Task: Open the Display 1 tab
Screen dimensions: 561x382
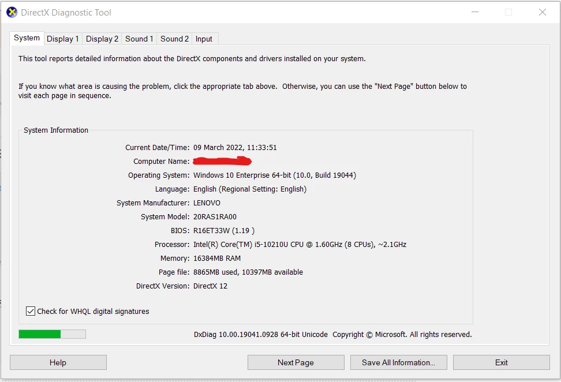Action: (x=62, y=39)
